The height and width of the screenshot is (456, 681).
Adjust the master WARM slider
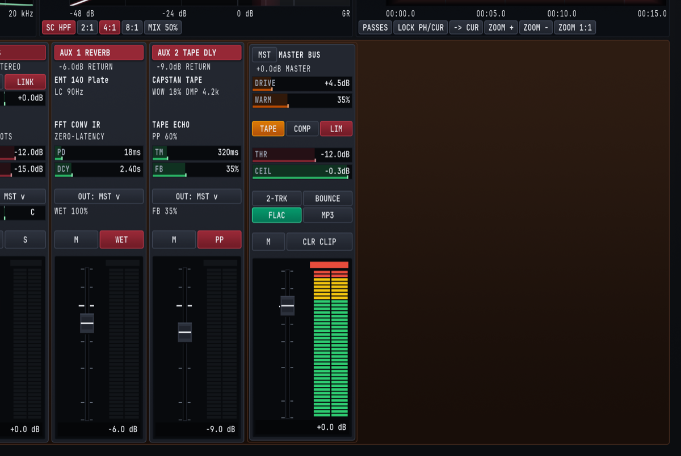302,100
